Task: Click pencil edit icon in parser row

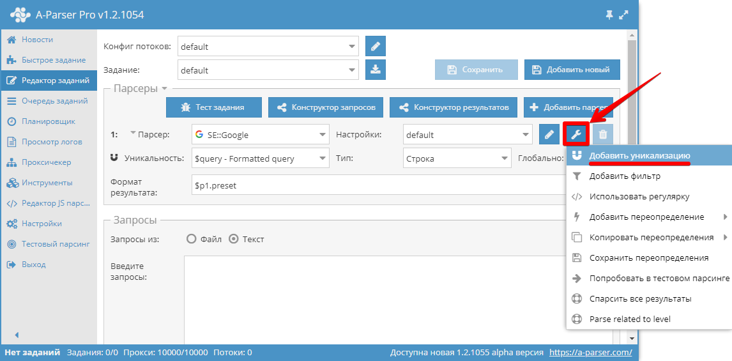Action: point(549,135)
